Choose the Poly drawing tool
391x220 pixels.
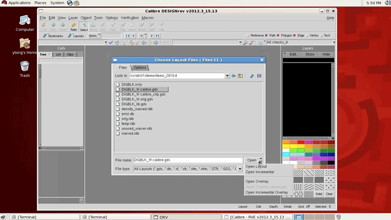pos(123,27)
